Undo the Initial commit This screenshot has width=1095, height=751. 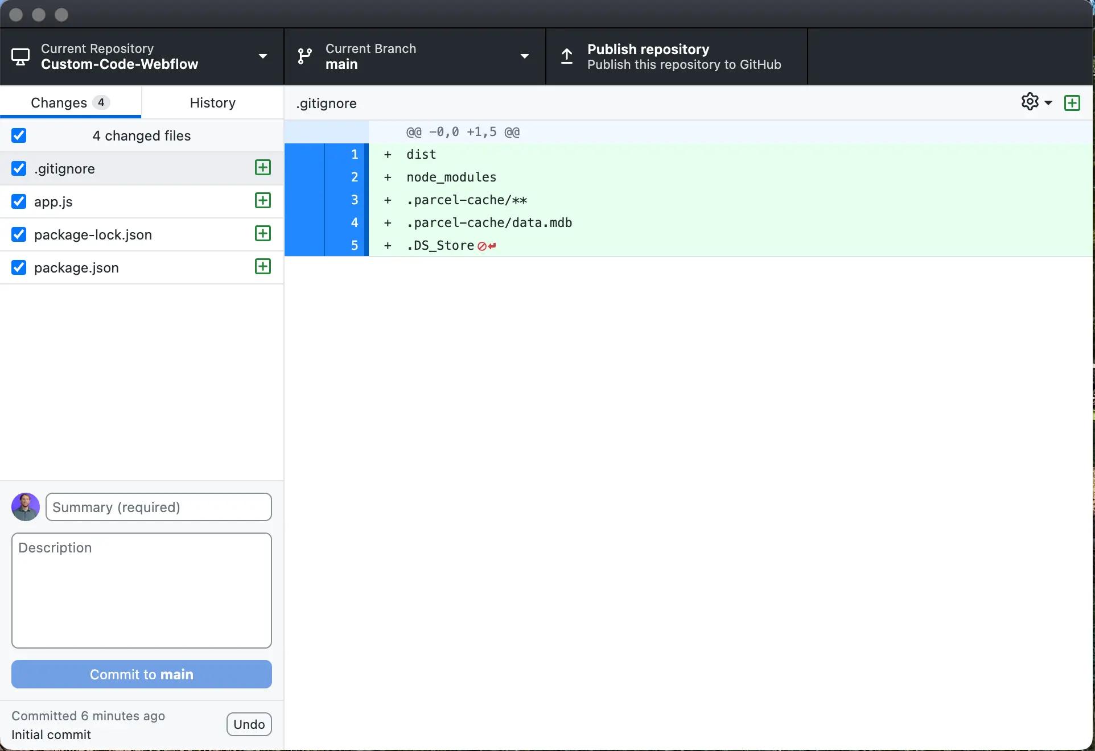(249, 724)
